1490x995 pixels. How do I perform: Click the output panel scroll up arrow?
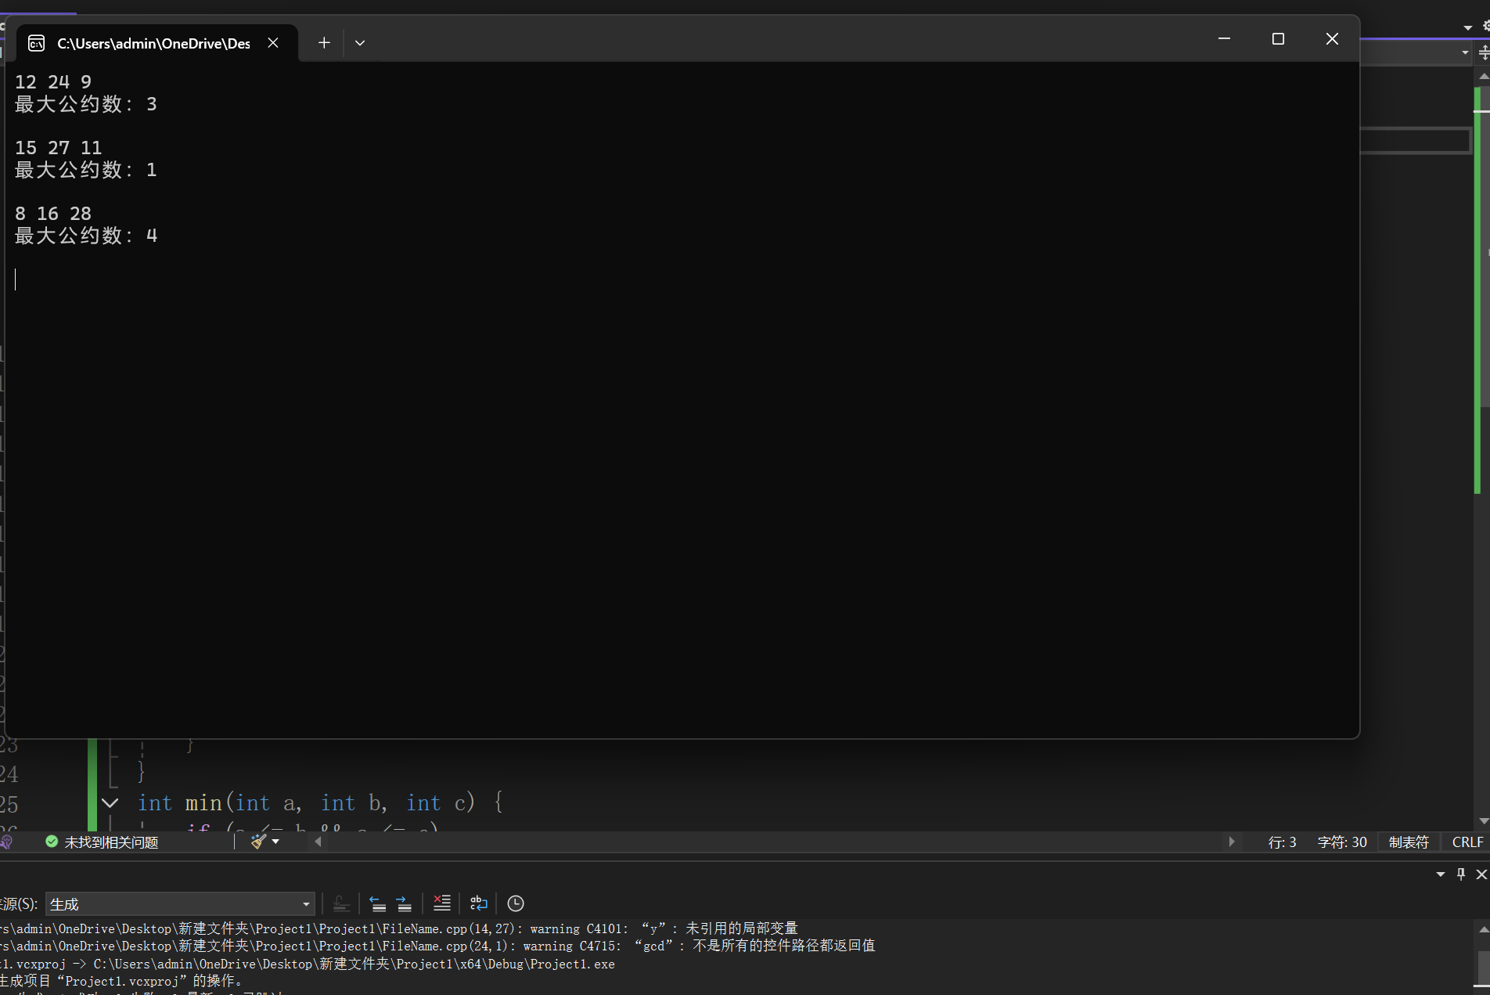pyautogui.click(x=1483, y=929)
